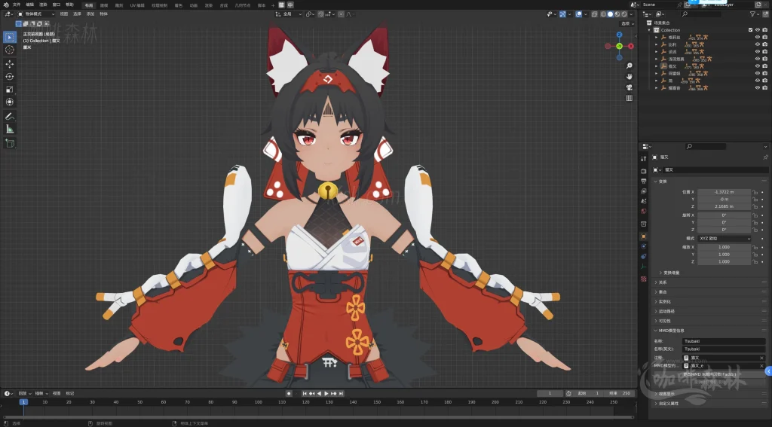Play the animation forward

coord(326,394)
